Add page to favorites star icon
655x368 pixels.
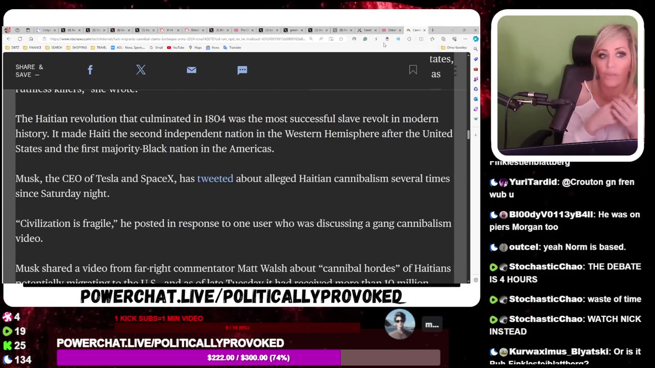pos(341,39)
